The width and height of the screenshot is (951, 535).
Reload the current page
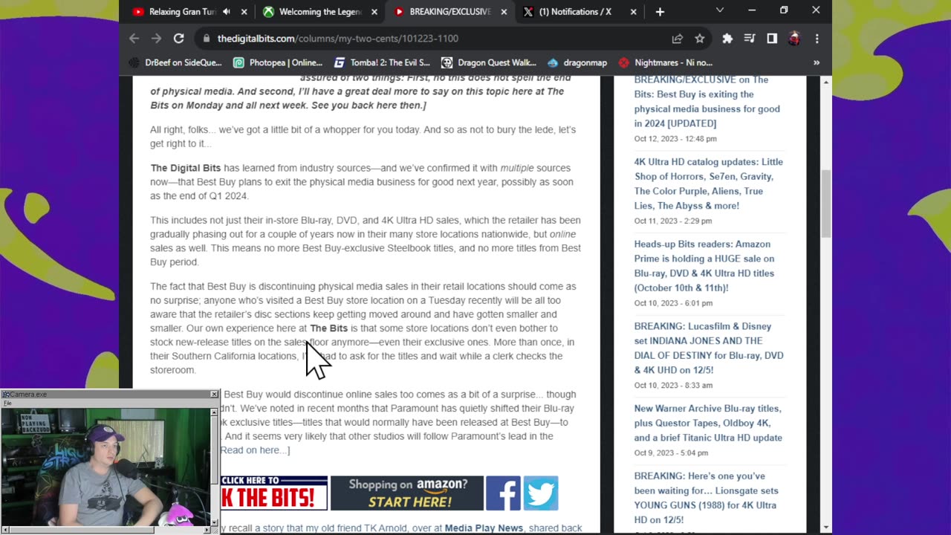pyautogui.click(x=179, y=39)
